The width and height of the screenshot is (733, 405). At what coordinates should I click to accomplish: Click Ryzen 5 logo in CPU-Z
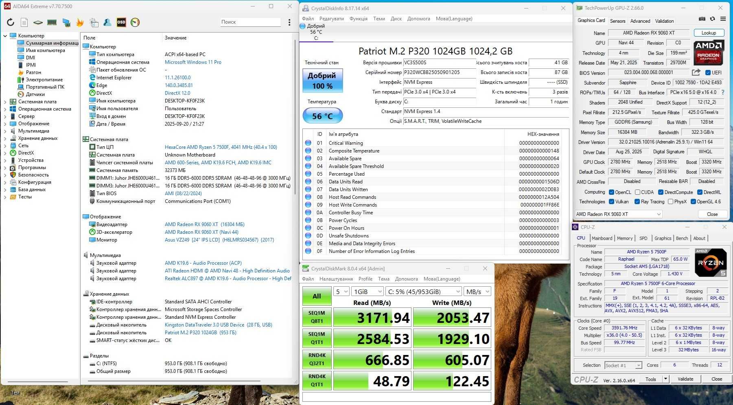tap(710, 263)
